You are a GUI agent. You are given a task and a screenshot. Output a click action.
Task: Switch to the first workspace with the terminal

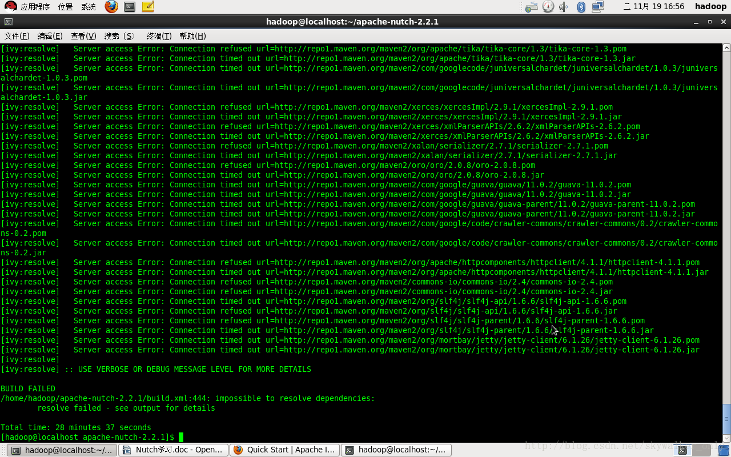tap(682, 450)
